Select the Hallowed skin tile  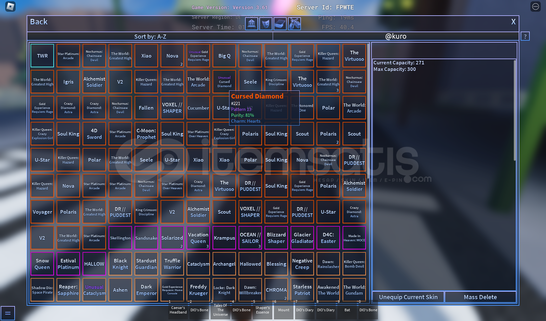pos(250,264)
